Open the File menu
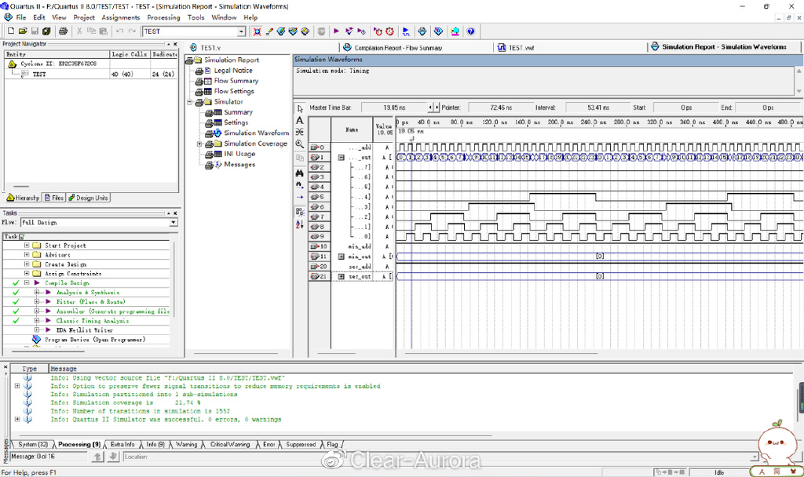The width and height of the screenshot is (804, 477). coord(21,17)
